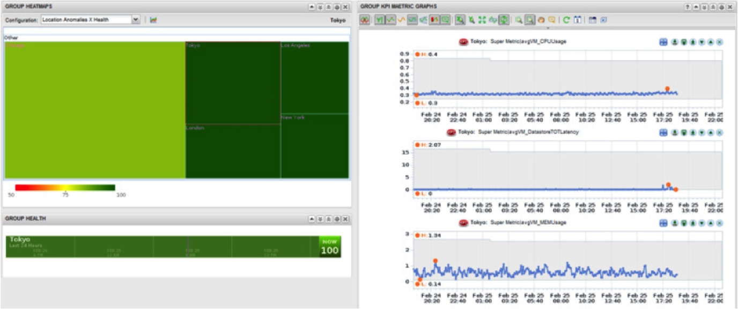Click the chart icon beside Configuration dropdown
Viewport: 738px width, 311px height.
(153, 20)
